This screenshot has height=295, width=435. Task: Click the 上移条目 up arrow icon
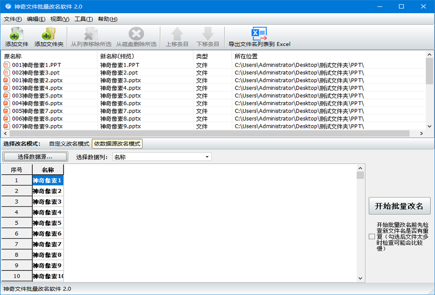[177, 33]
